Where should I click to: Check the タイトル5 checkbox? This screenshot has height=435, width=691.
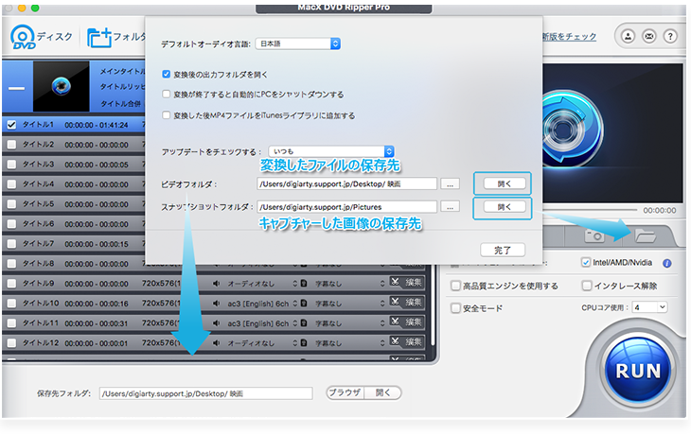[12, 204]
